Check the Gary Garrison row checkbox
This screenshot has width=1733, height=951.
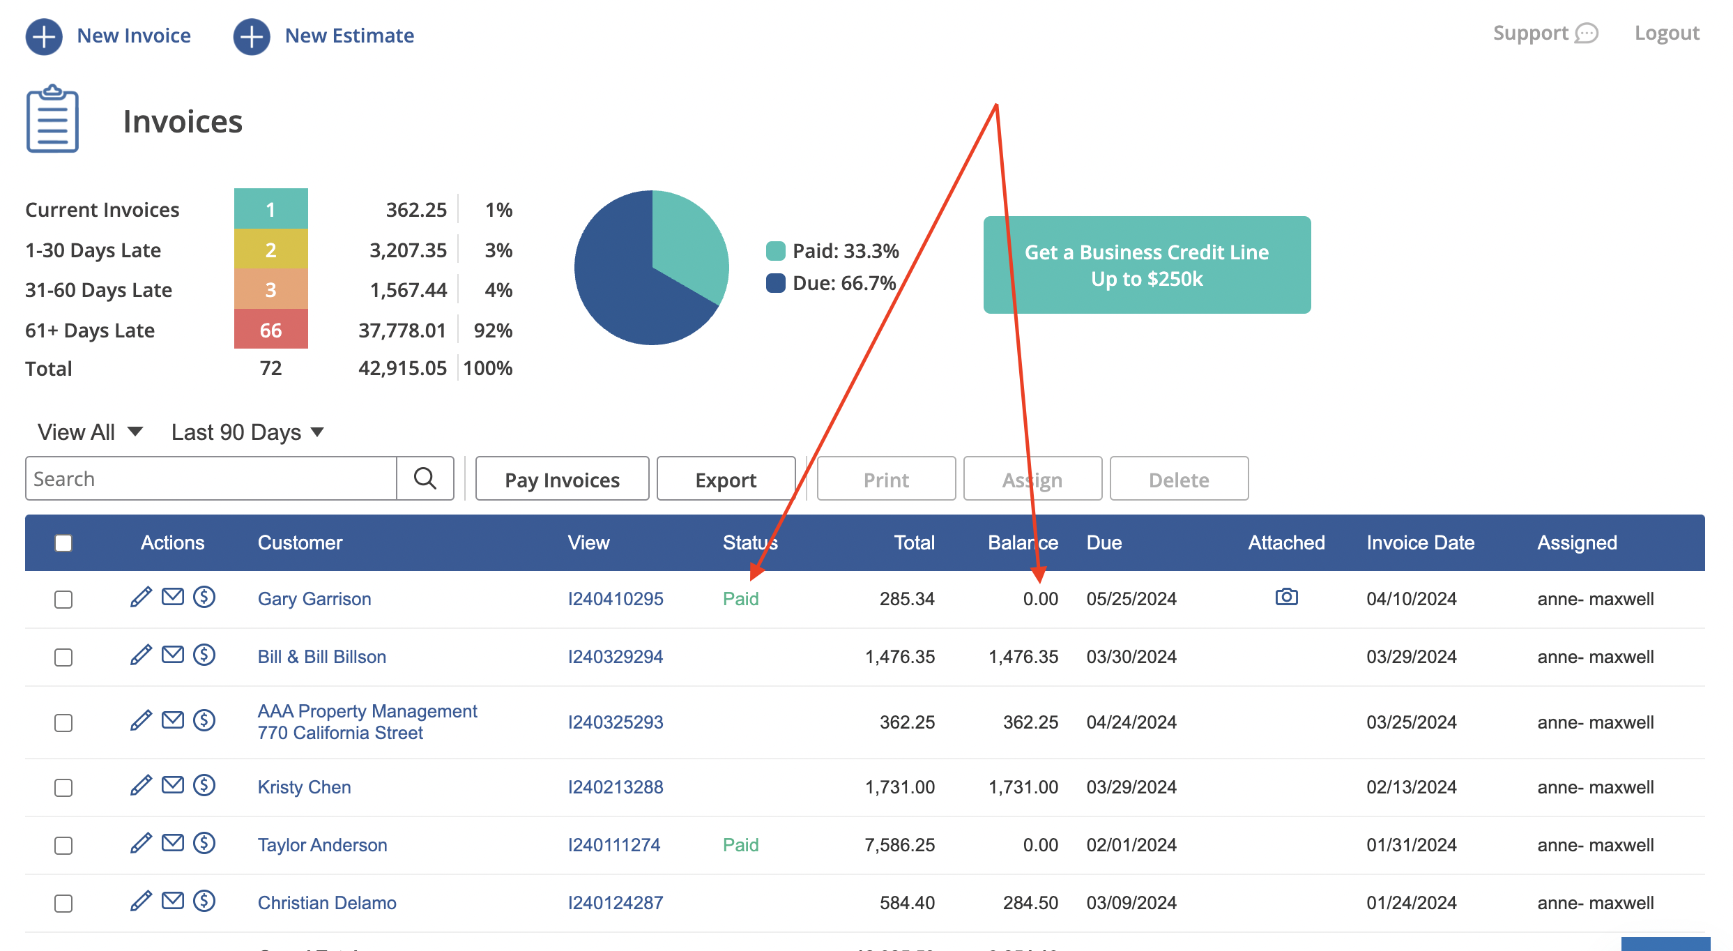[63, 600]
